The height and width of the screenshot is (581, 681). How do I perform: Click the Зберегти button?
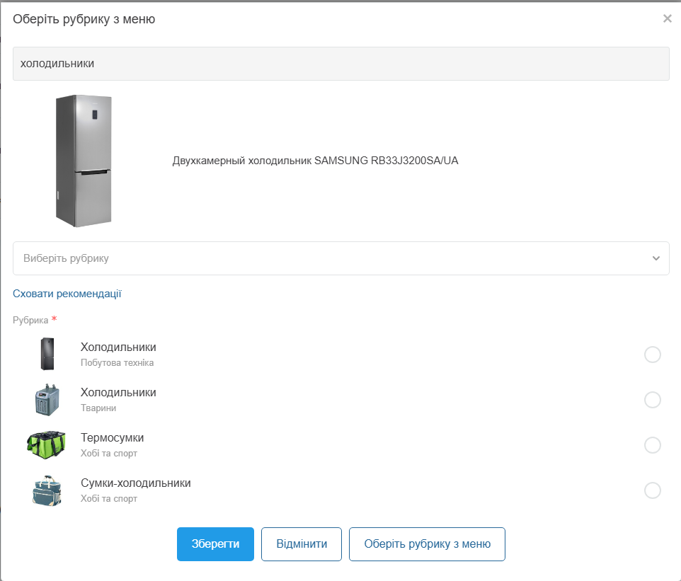[x=215, y=544]
